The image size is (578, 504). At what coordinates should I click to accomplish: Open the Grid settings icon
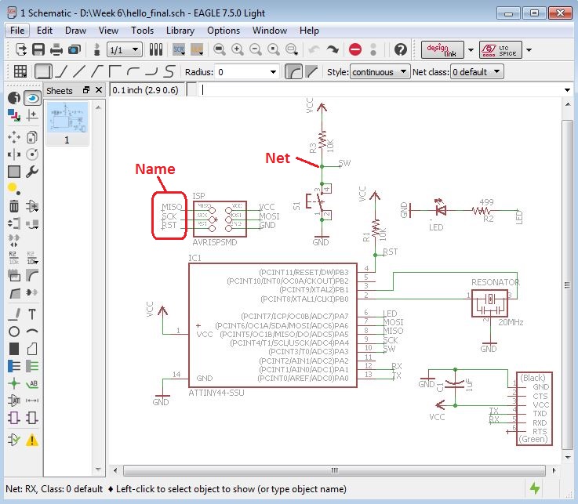point(20,71)
